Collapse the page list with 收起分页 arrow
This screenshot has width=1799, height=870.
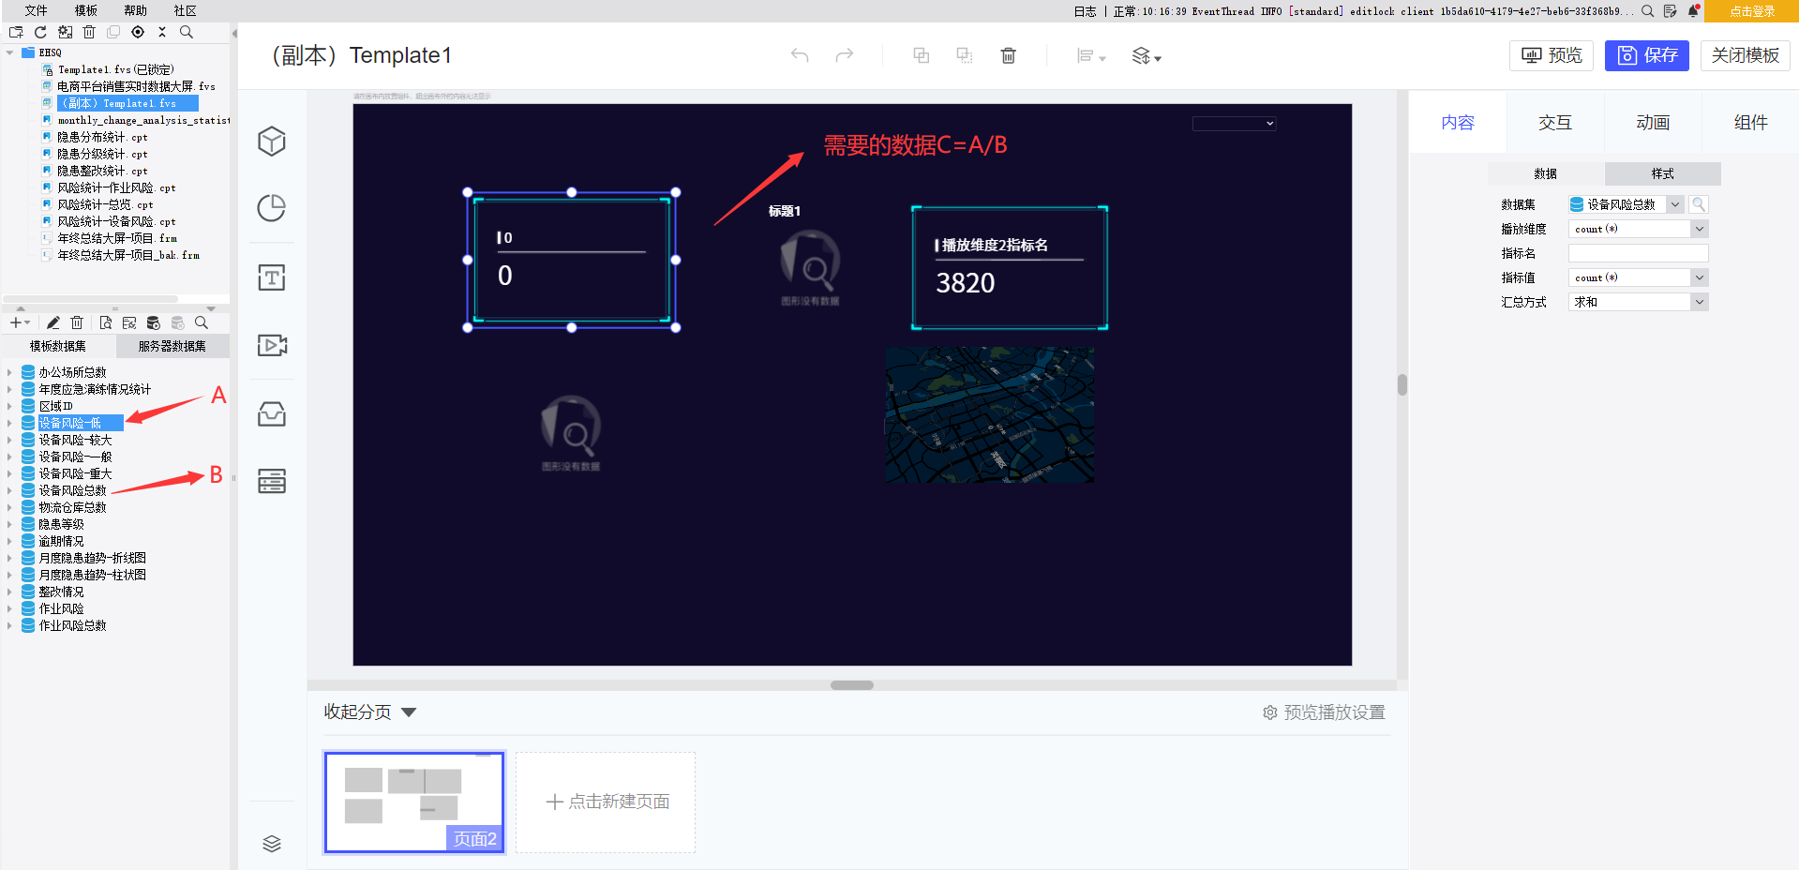pyautogui.click(x=409, y=712)
